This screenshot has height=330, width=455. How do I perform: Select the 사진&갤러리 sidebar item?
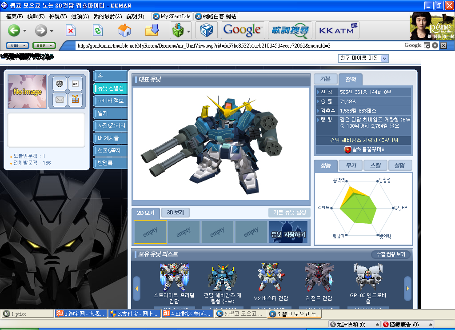(111, 126)
